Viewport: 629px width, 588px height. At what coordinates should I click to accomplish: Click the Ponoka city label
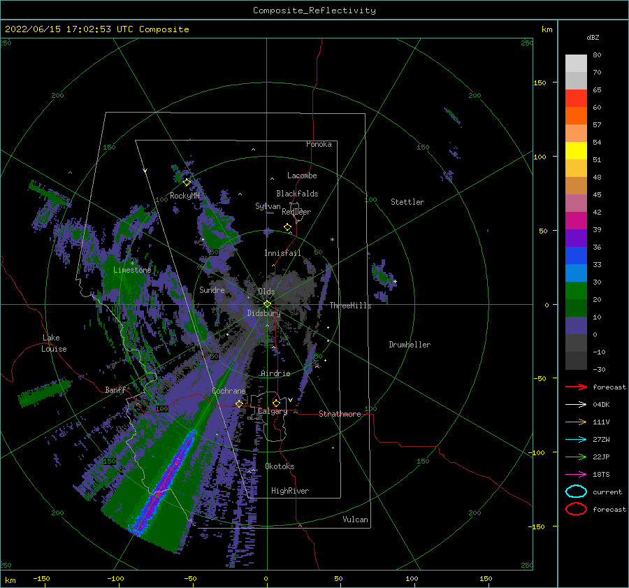pyautogui.click(x=319, y=144)
